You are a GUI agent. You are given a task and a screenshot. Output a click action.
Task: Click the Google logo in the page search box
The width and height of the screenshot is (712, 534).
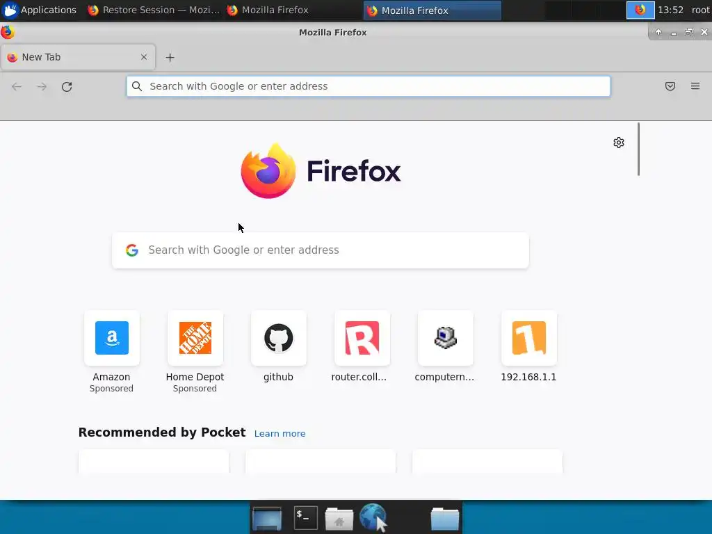(132, 250)
